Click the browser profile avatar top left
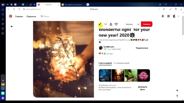Screen dimensions: 184x103 (3, 5)
